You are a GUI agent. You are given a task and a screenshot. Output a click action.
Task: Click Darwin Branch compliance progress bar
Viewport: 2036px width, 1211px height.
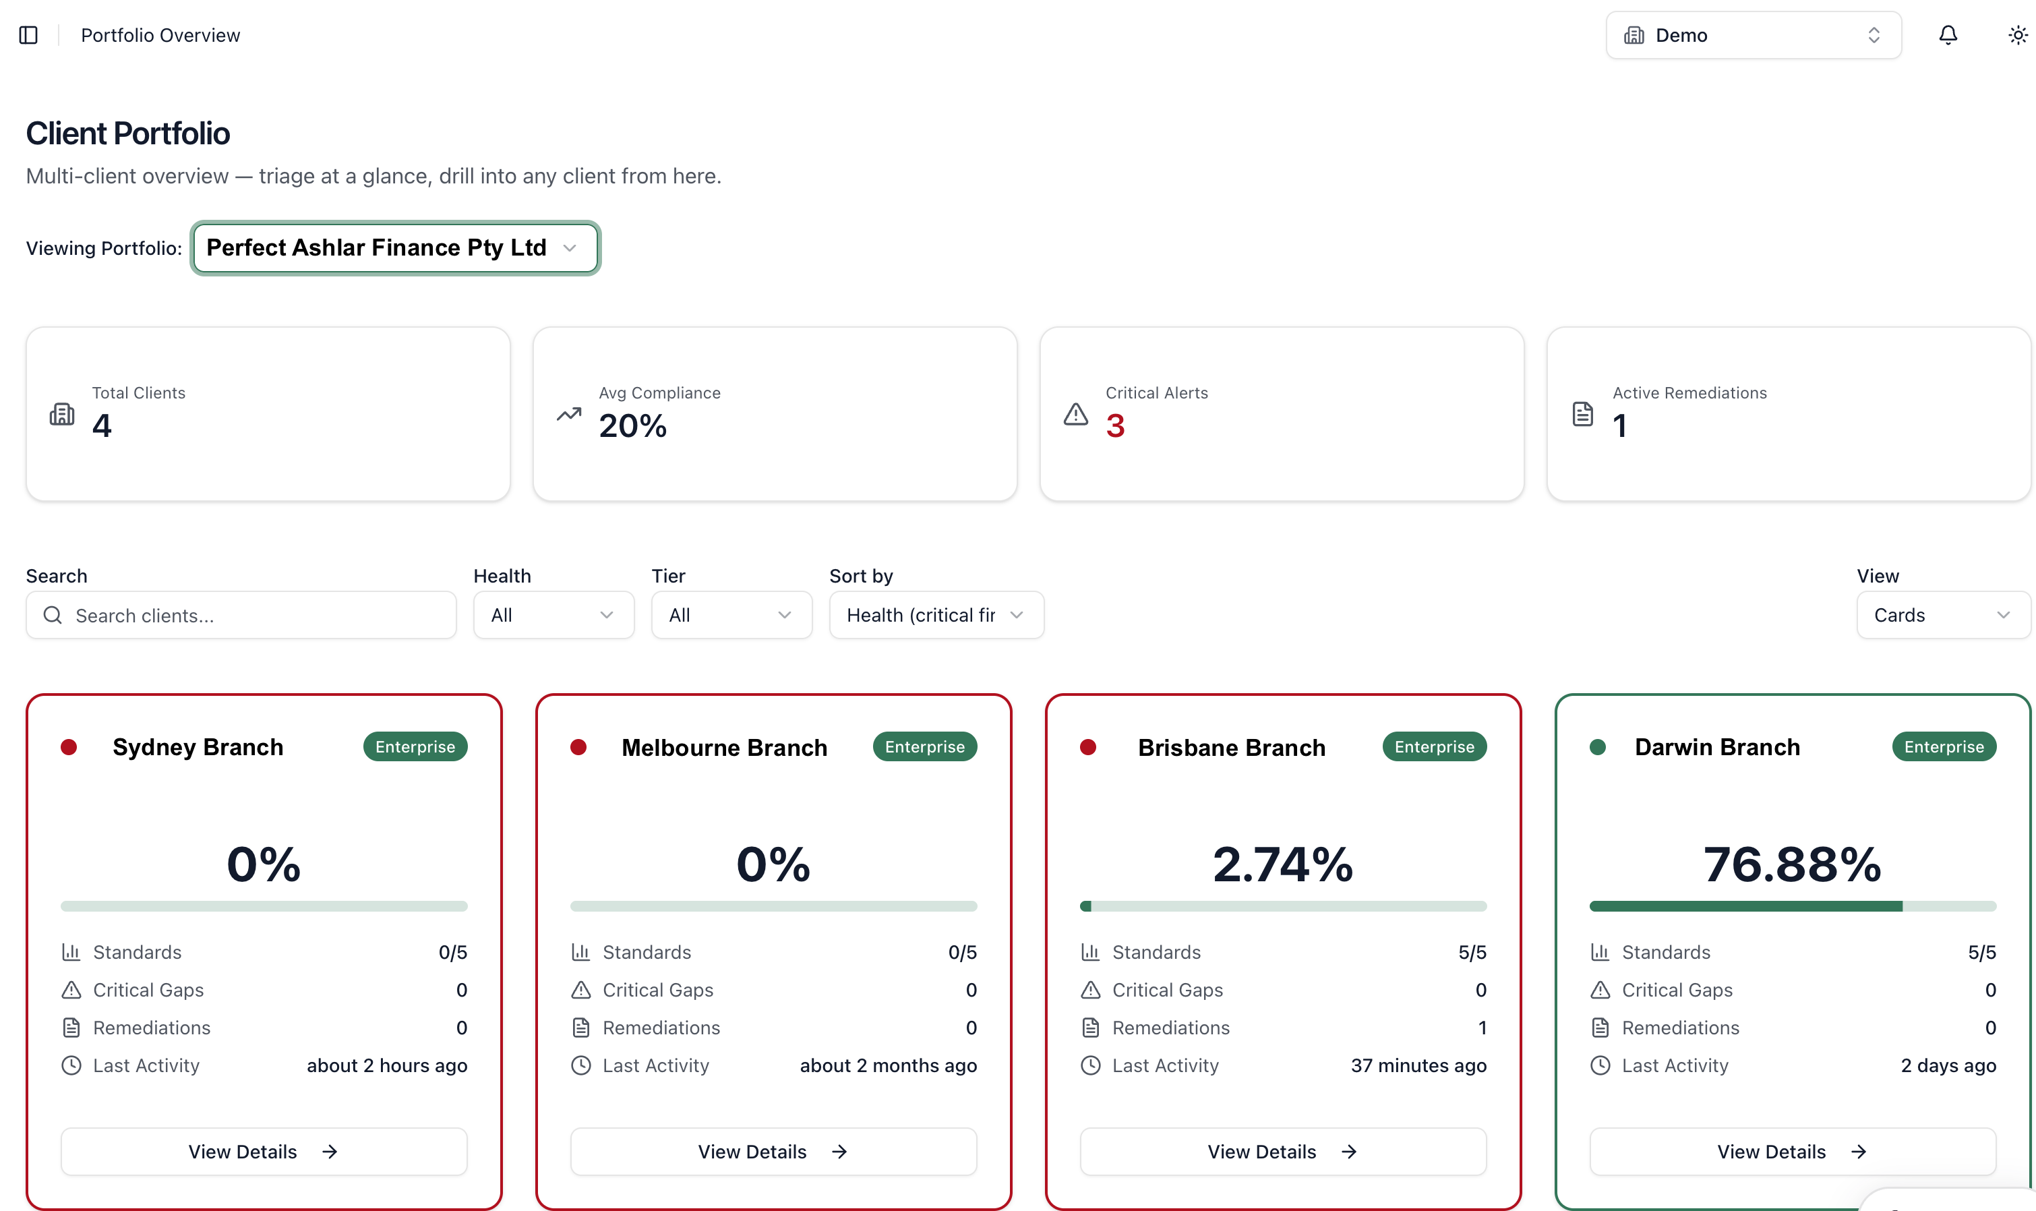(1793, 906)
